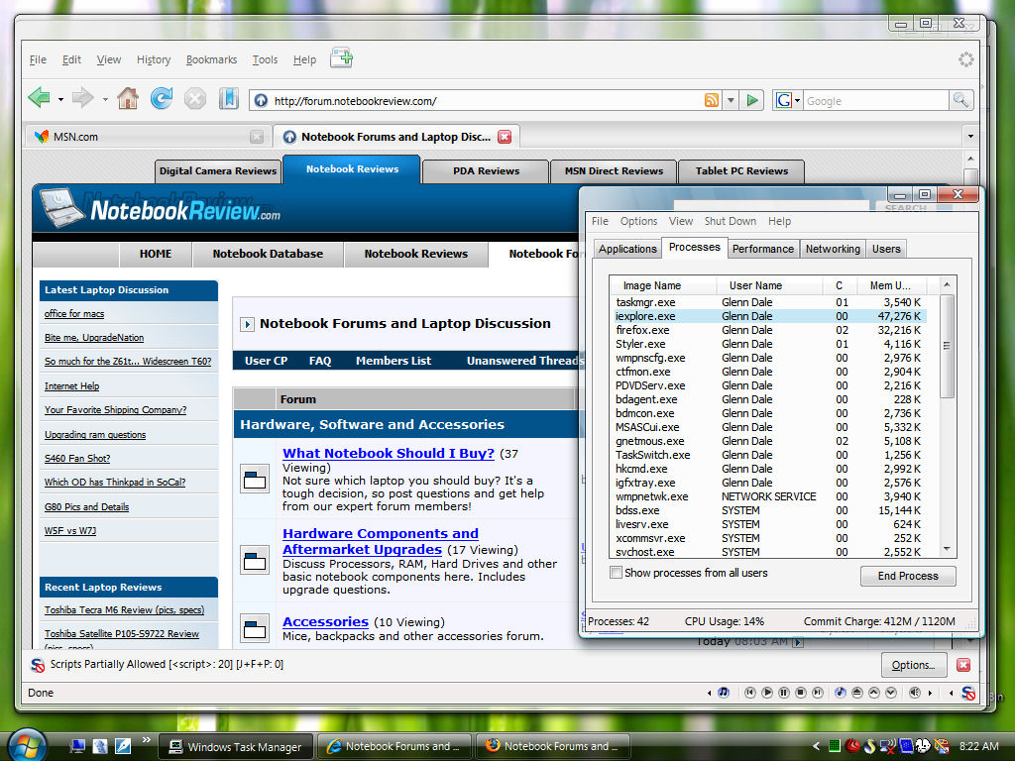Open the Applications tab in Task Manager
Viewport: 1015px width, 761px height.
627,249
